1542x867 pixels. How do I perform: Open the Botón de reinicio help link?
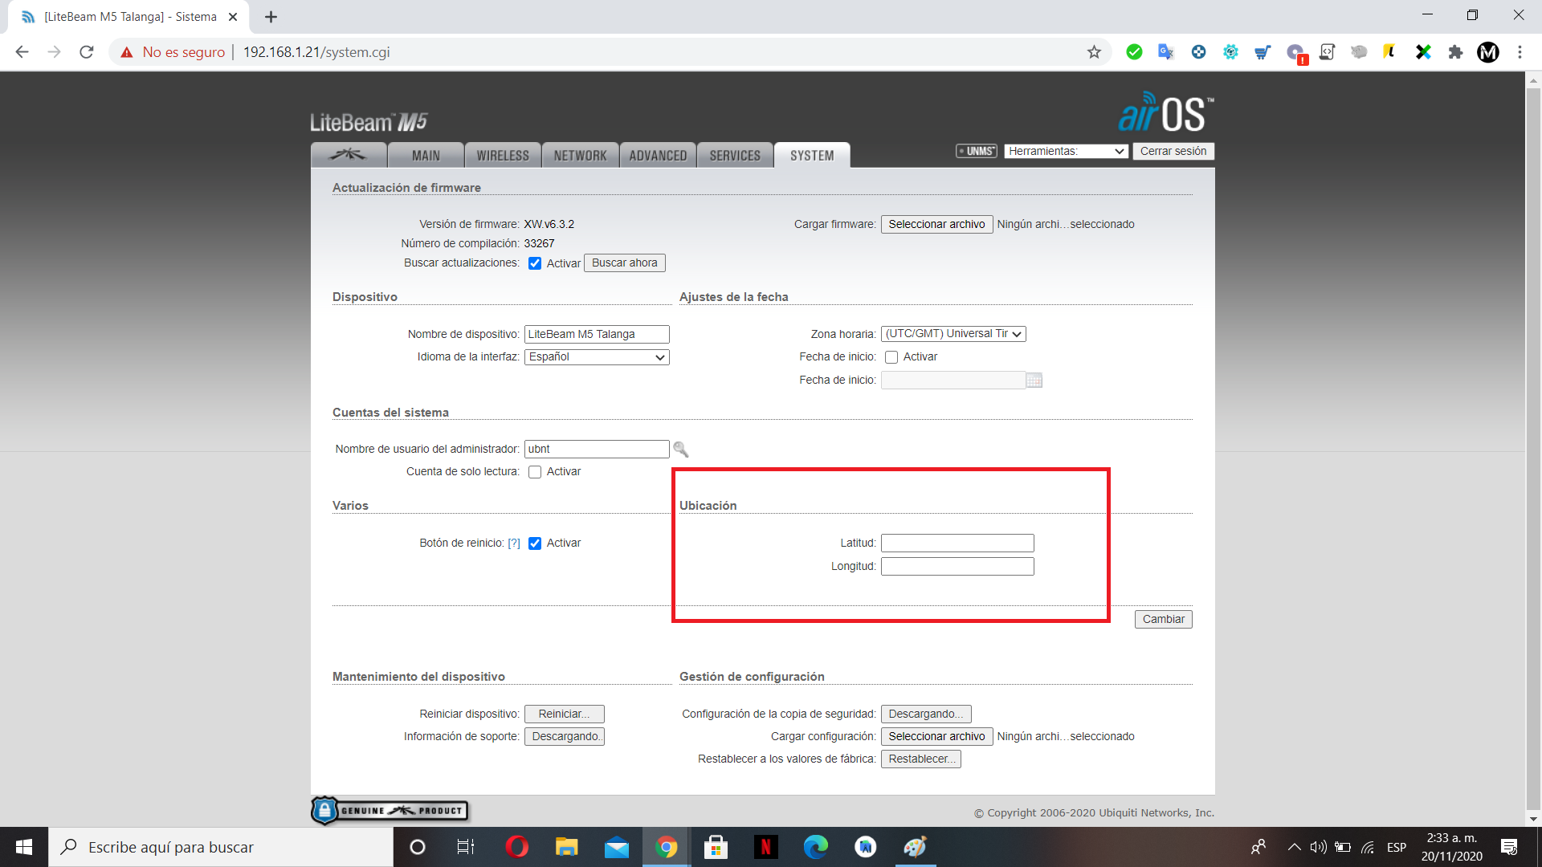pyautogui.click(x=514, y=543)
